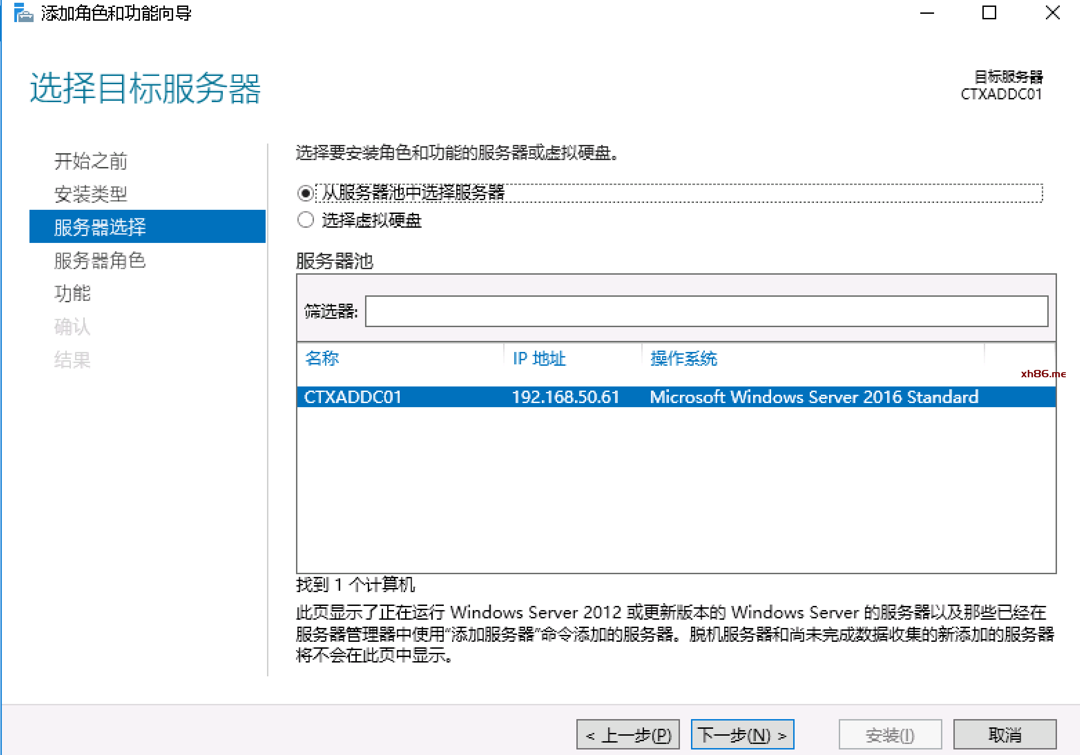Click the 192.168.50.61 IP cell
This screenshot has height=755, width=1080.
pyautogui.click(x=565, y=397)
